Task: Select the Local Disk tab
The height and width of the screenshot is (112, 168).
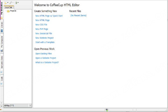Action: click(9, 8)
